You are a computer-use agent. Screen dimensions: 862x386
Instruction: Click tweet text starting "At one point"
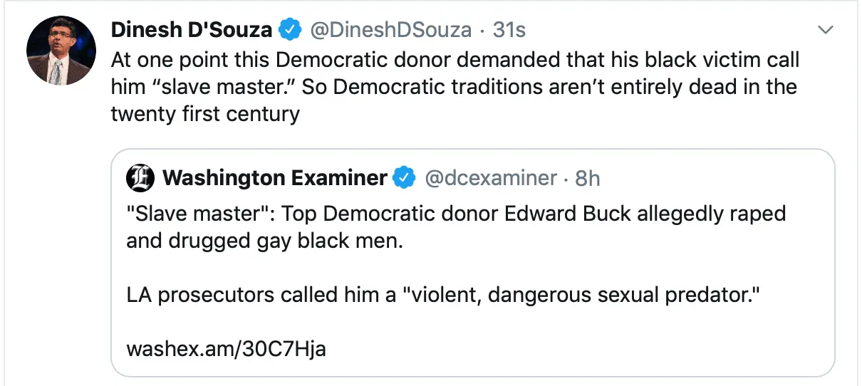pyautogui.click(x=455, y=59)
